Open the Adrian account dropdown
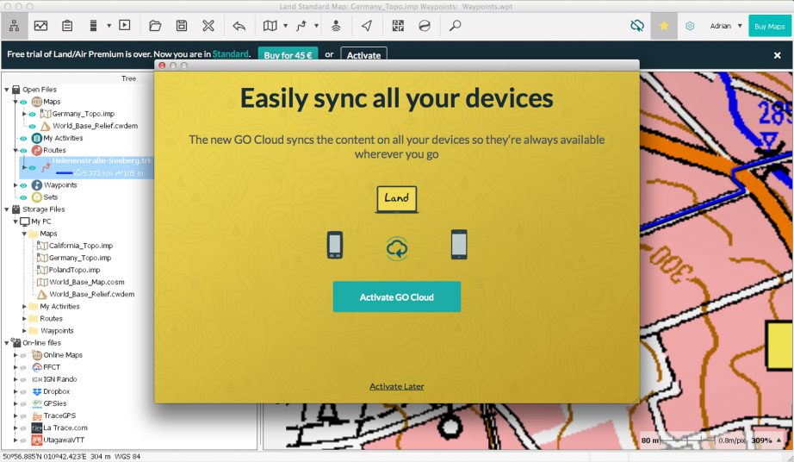The height and width of the screenshot is (462, 794). (726, 26)
